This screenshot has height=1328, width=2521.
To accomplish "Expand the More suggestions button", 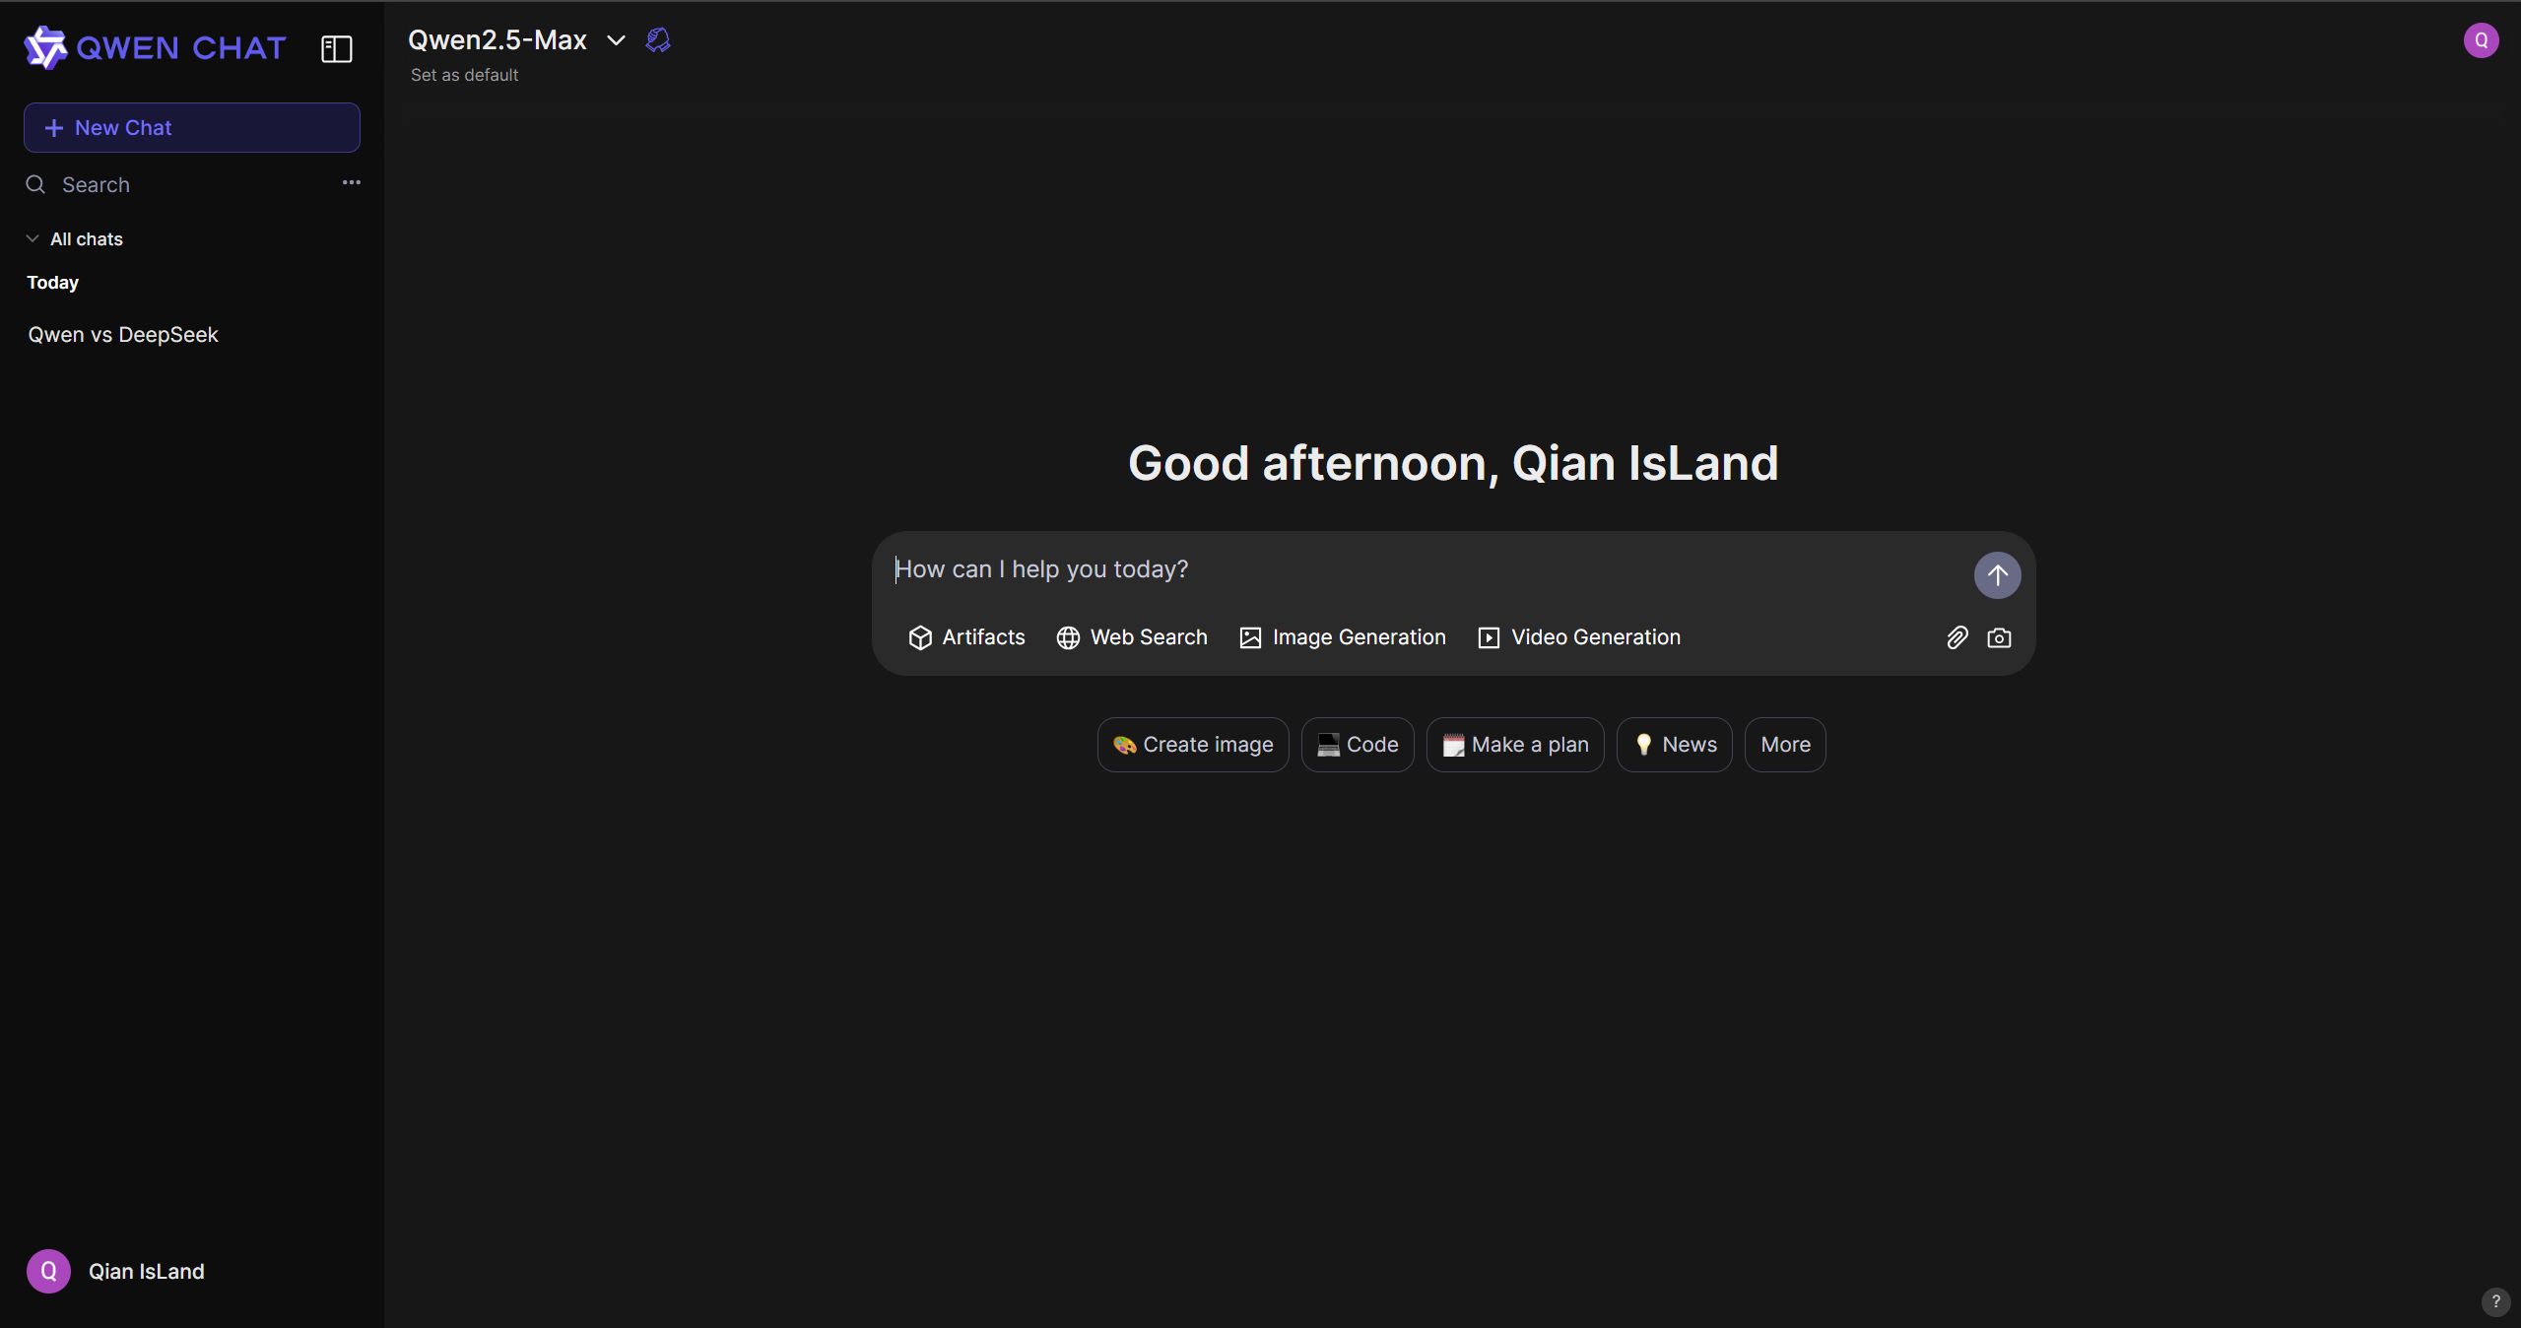I will tap(1784, 745).
